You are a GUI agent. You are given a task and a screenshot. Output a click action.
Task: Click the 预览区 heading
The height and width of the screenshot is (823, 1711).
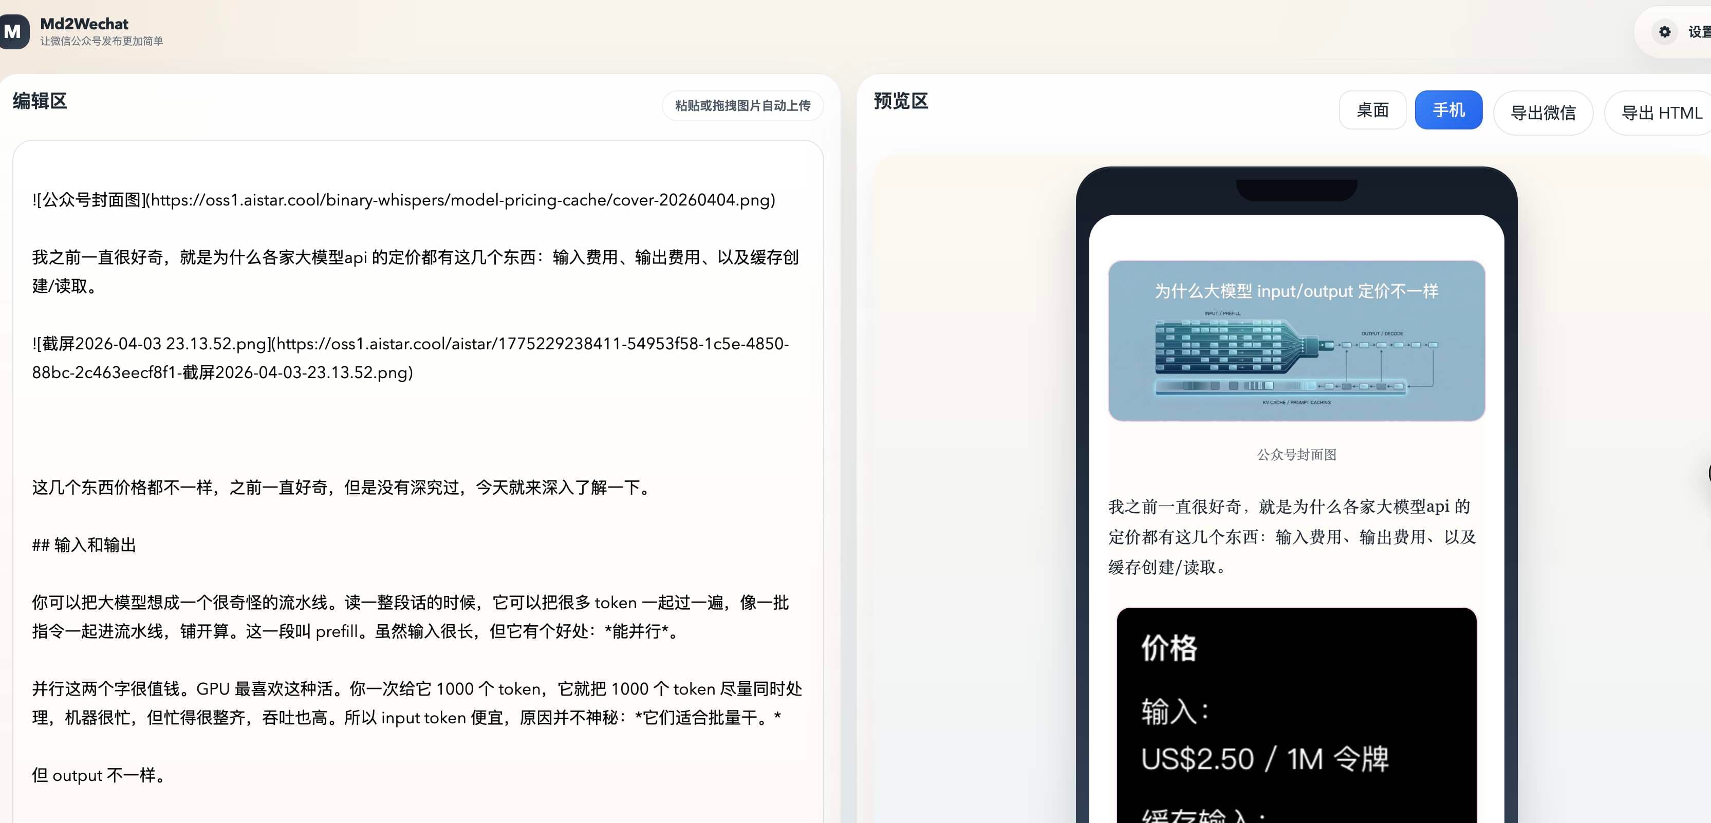coord(901,101)
